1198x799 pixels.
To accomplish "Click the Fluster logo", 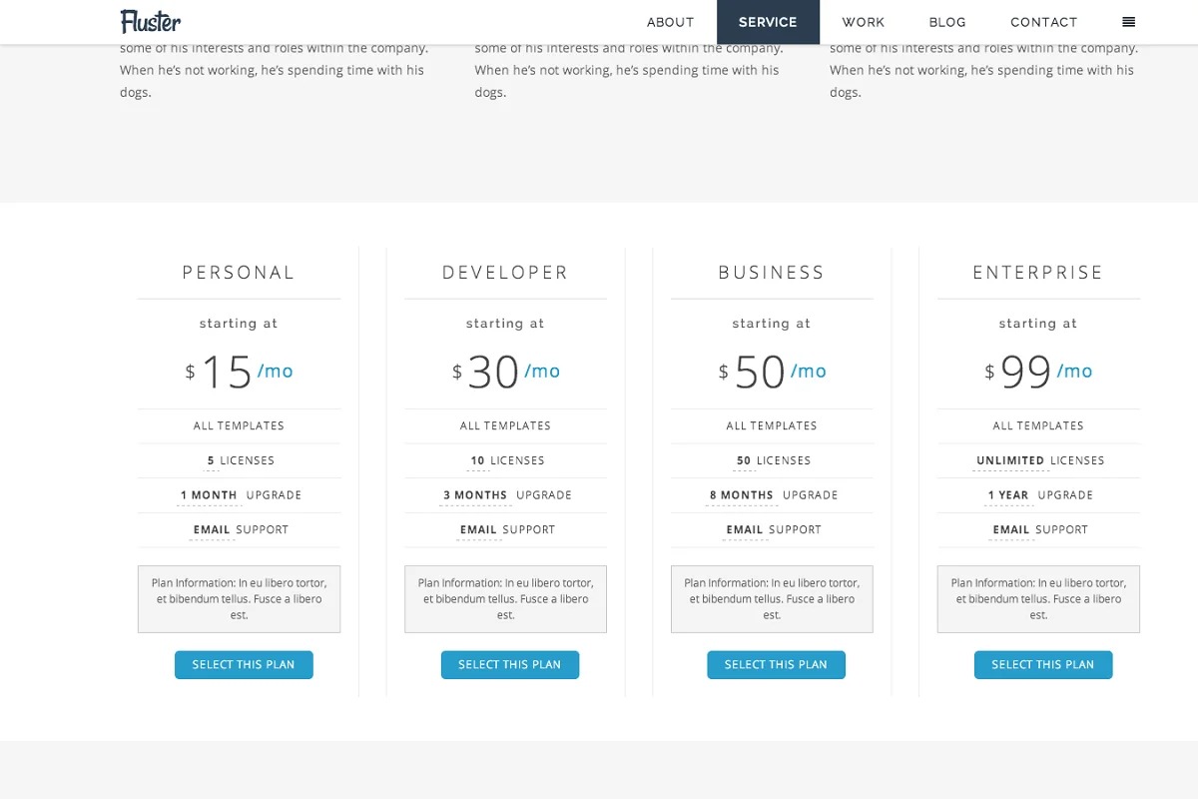I will [x=151, y=21].
